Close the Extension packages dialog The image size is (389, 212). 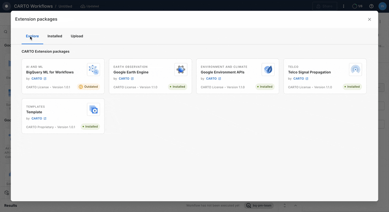369,19
